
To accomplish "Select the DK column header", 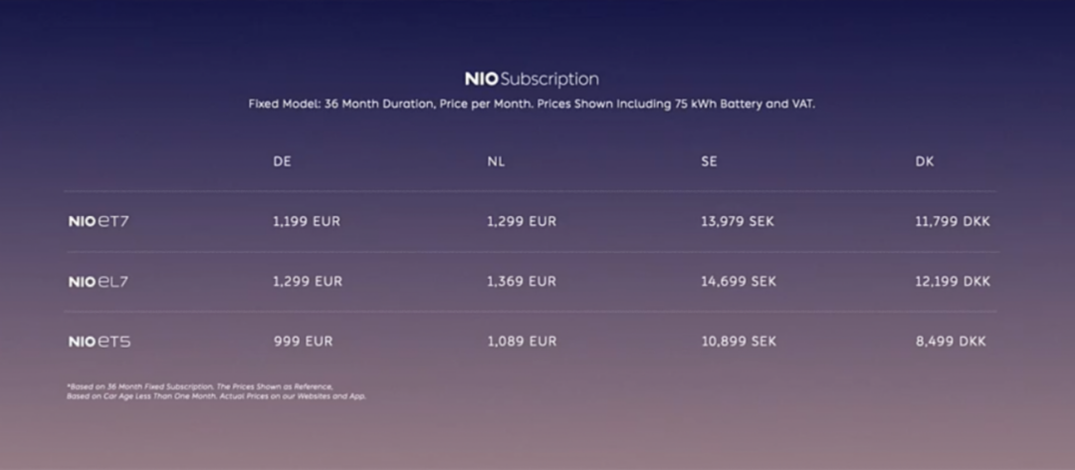I will click(x=925, y=161).
